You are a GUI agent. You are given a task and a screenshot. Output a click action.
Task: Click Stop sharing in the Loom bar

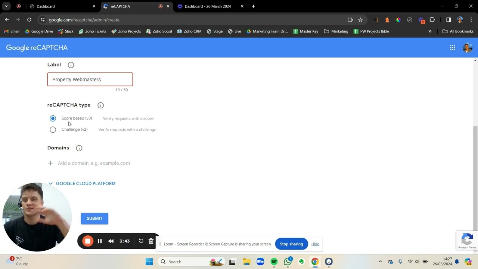point(291,244)
